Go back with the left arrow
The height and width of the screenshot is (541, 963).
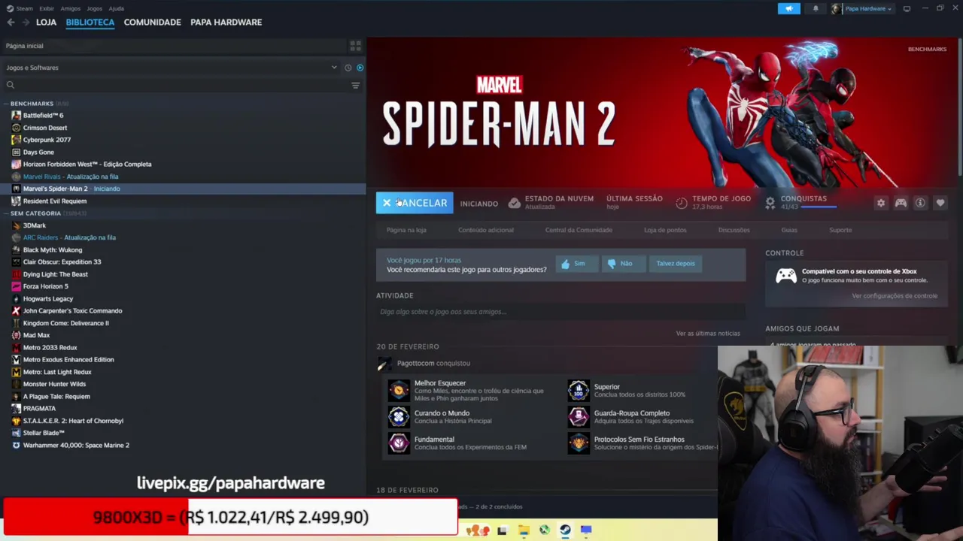click(11, 23)
